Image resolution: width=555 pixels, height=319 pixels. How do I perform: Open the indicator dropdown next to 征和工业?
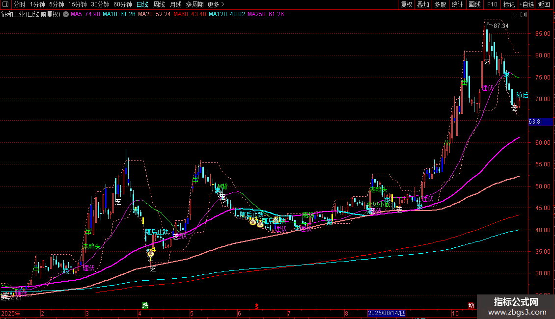pyautogui.click(x=66, y=14)
